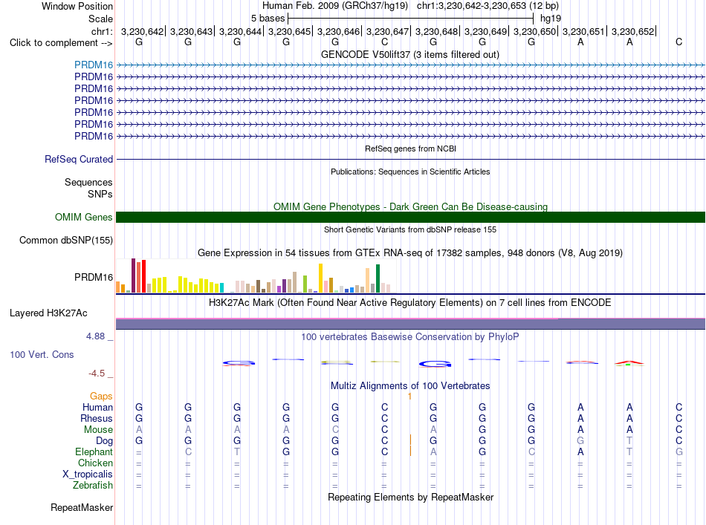Select the dark green OMIM Genes bar
Viewport: 706px width, 525px height.
click(410, 218)
